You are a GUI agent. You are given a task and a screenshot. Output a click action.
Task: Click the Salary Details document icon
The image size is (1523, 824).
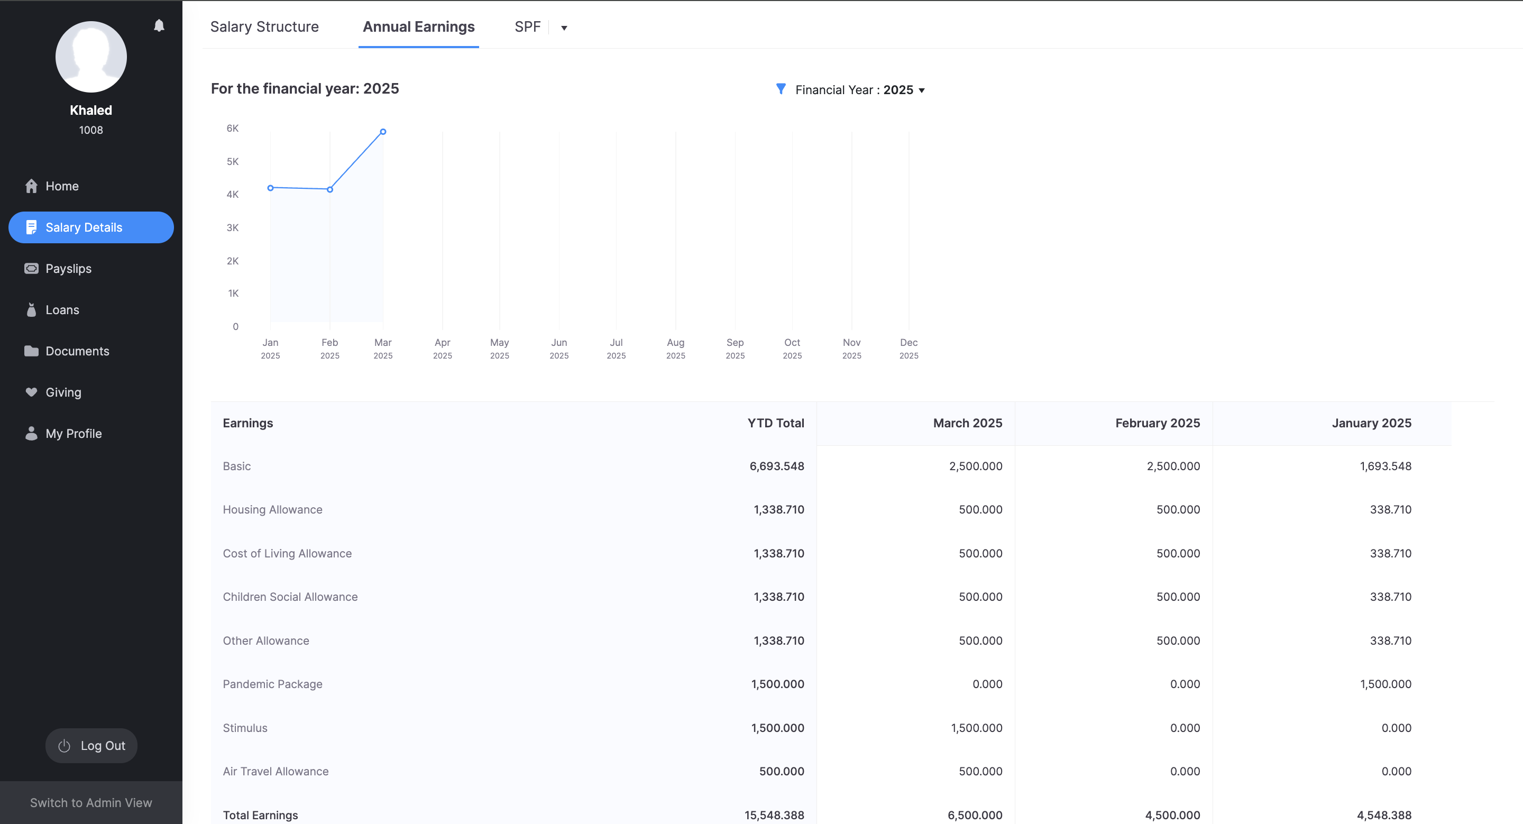[x=31, y=227]
